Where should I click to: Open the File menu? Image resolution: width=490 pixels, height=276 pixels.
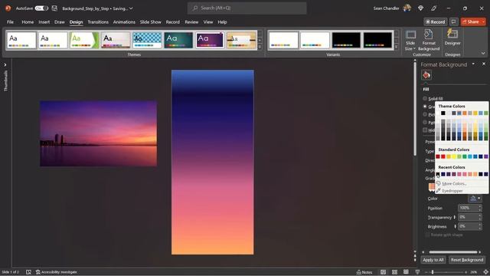[10, 22]
